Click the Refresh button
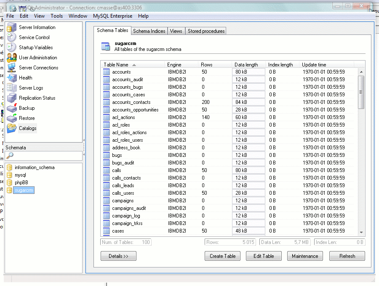Image resolution: width=379 pixels, height=286 pixels. [x=347, y=256]
